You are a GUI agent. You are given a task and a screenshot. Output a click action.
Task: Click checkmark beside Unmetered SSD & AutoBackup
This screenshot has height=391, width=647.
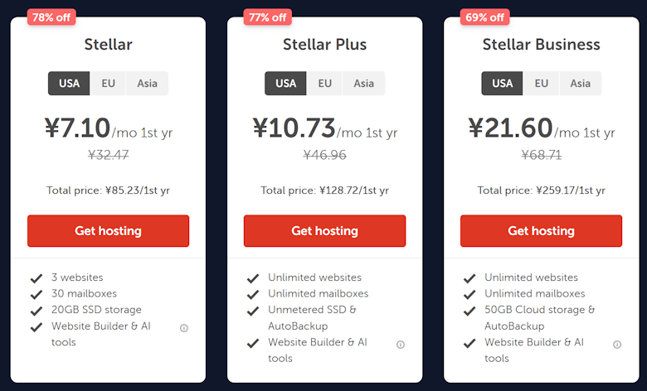coord(252,311)
